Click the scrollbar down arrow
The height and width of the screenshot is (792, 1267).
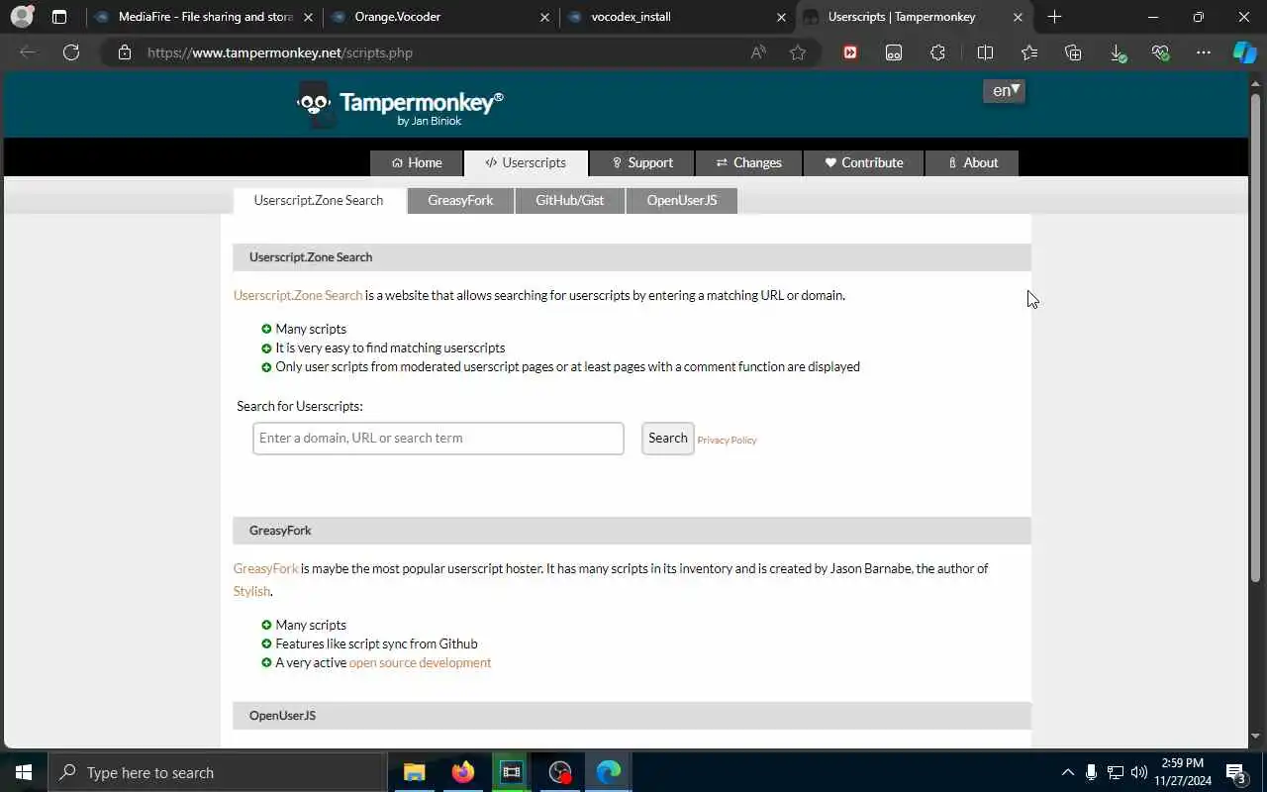[1256, 737]
